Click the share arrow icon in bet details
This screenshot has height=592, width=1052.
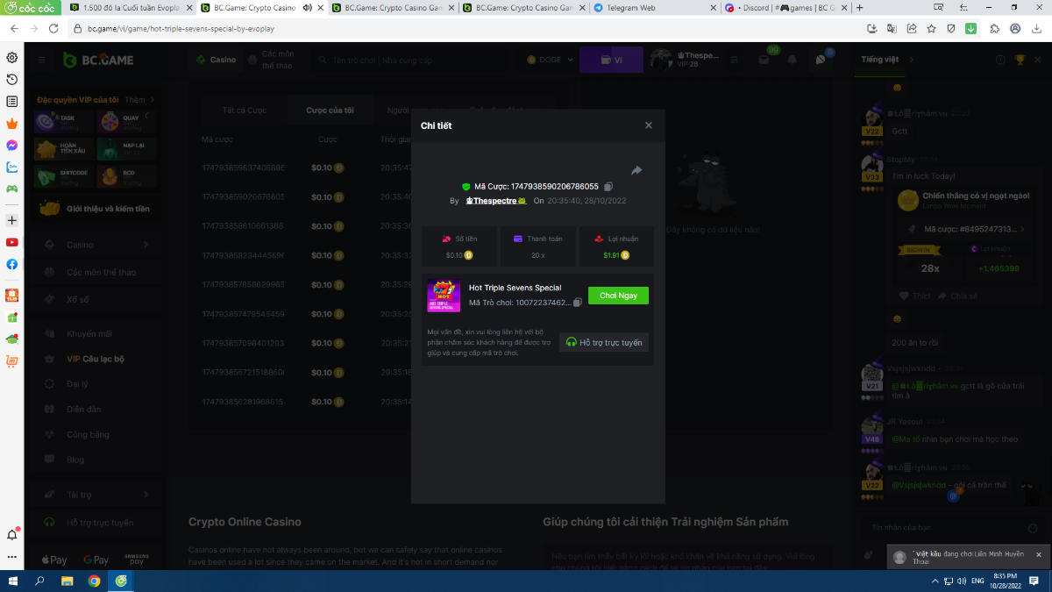pos(636,170)
